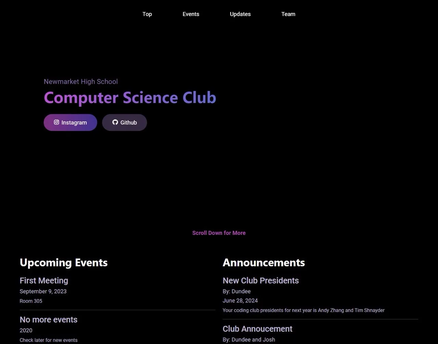The image size is (438, 344).
Task: Click the No more events entry
Action: tap(48, 319)
